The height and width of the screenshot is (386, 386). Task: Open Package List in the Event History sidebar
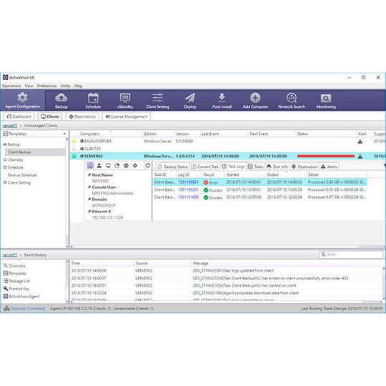pos(19,281)
